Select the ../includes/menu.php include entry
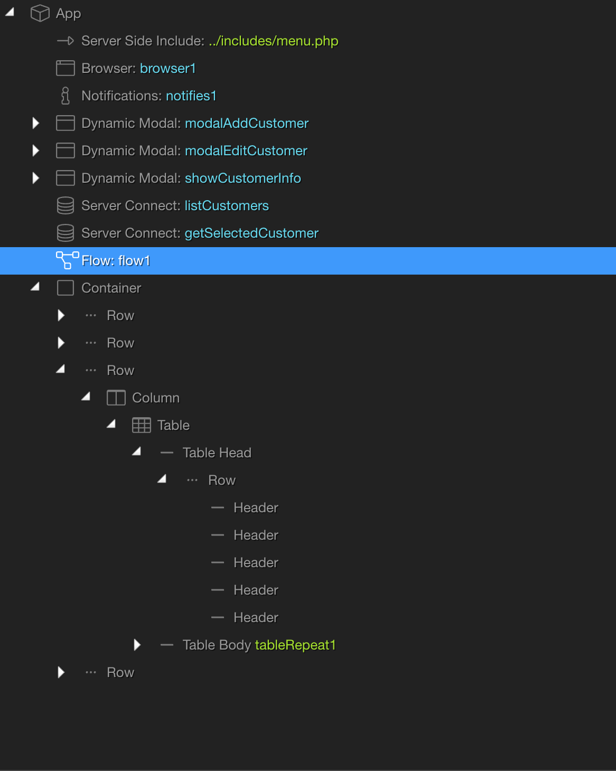The image size is (616, 771). [x=273, y=41]
